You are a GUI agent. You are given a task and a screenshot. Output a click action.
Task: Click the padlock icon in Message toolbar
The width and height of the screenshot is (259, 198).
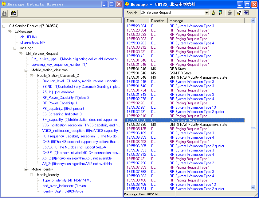(x=230, y=13)
